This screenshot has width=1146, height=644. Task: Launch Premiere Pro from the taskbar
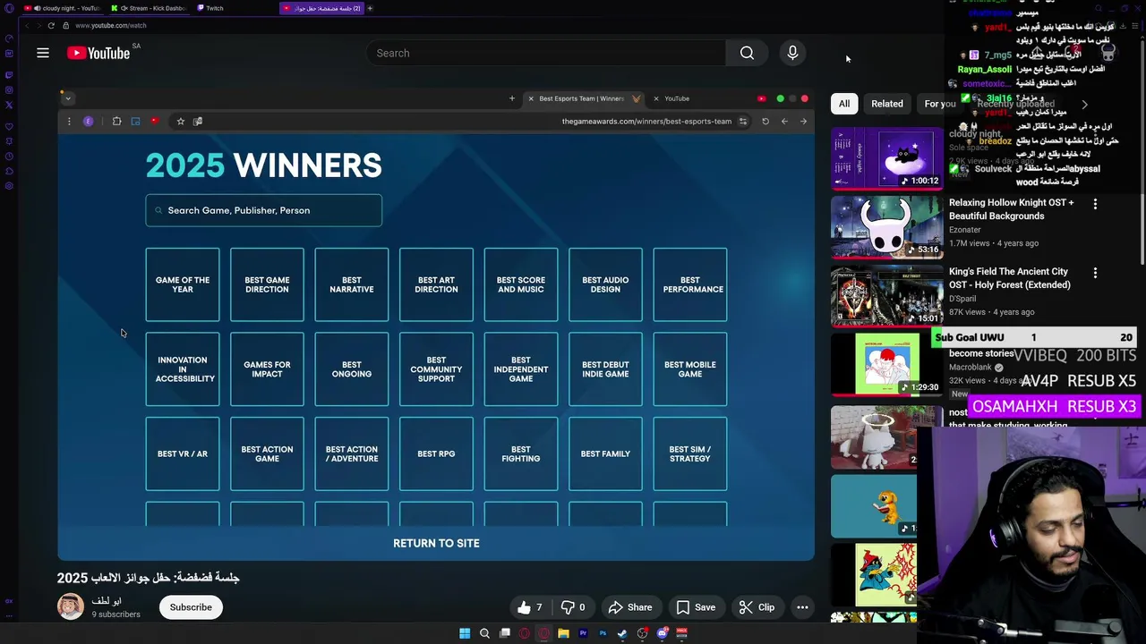[583, 633]
